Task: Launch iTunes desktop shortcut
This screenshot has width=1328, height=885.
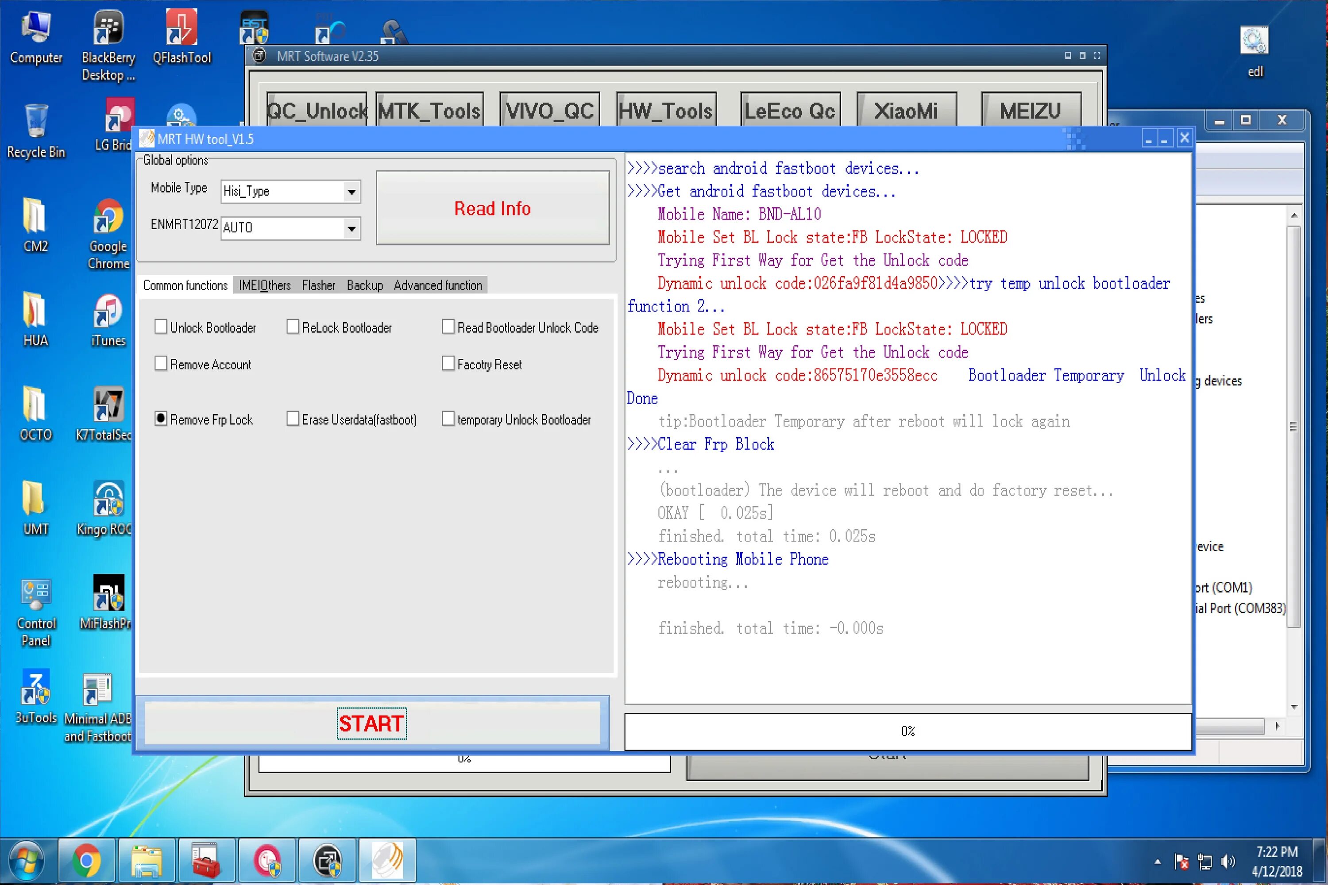Action: (108, 319)
